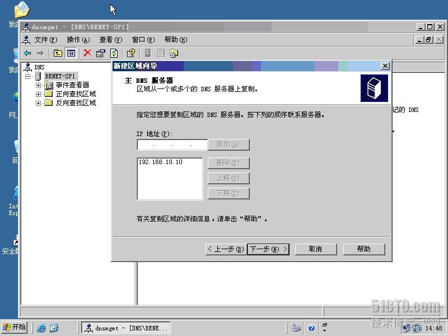Image resolution: width=448 pixels, height=336 pixels.
Task: Collapse the BENET-SP1 node
Action: [x=27, y=76]
